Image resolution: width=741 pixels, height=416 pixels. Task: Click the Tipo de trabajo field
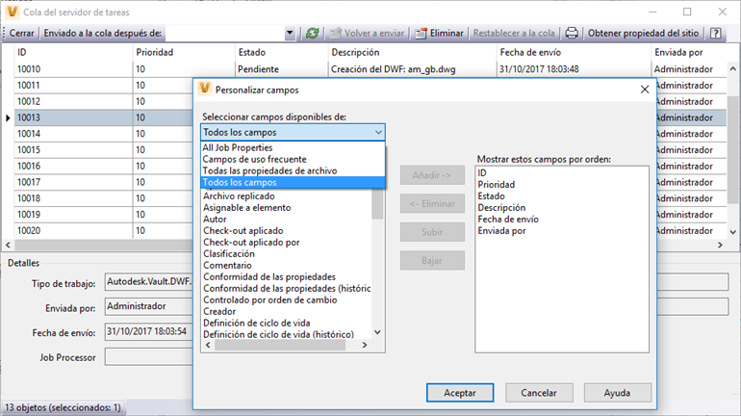pyautogui.click(x=149, y=282)
